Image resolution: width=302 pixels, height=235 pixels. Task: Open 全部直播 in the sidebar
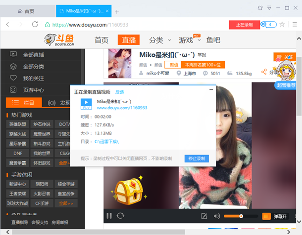coord(34,55)
